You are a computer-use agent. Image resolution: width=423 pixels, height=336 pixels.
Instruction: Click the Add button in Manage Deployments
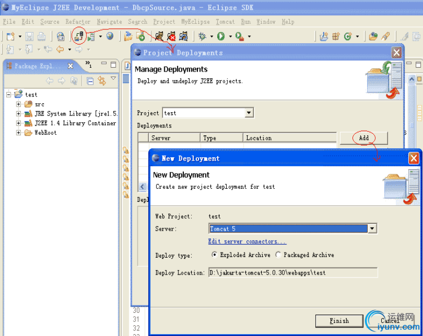364,138
